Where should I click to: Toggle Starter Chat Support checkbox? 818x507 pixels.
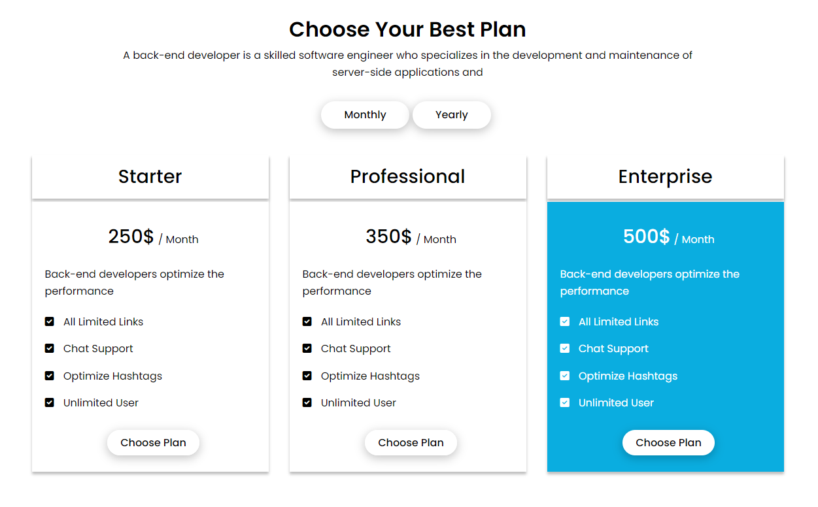[50, 348]
